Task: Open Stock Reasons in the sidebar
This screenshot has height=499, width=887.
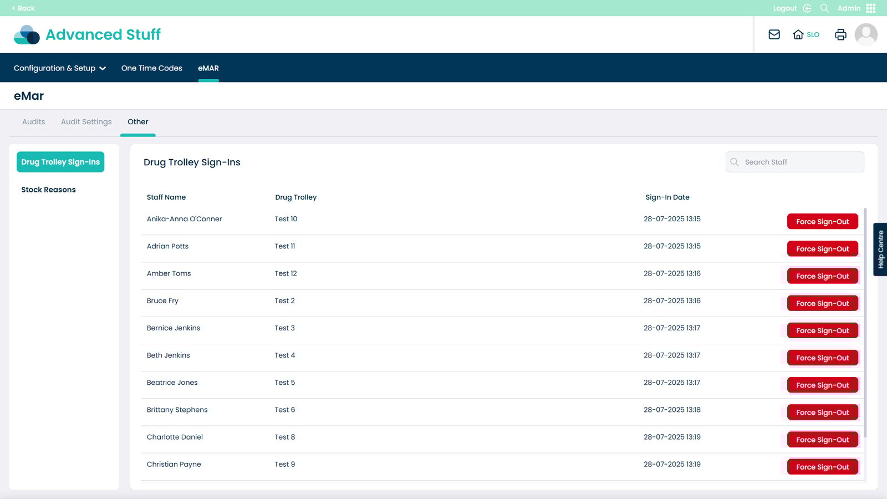Action: [x=48, y=190]
